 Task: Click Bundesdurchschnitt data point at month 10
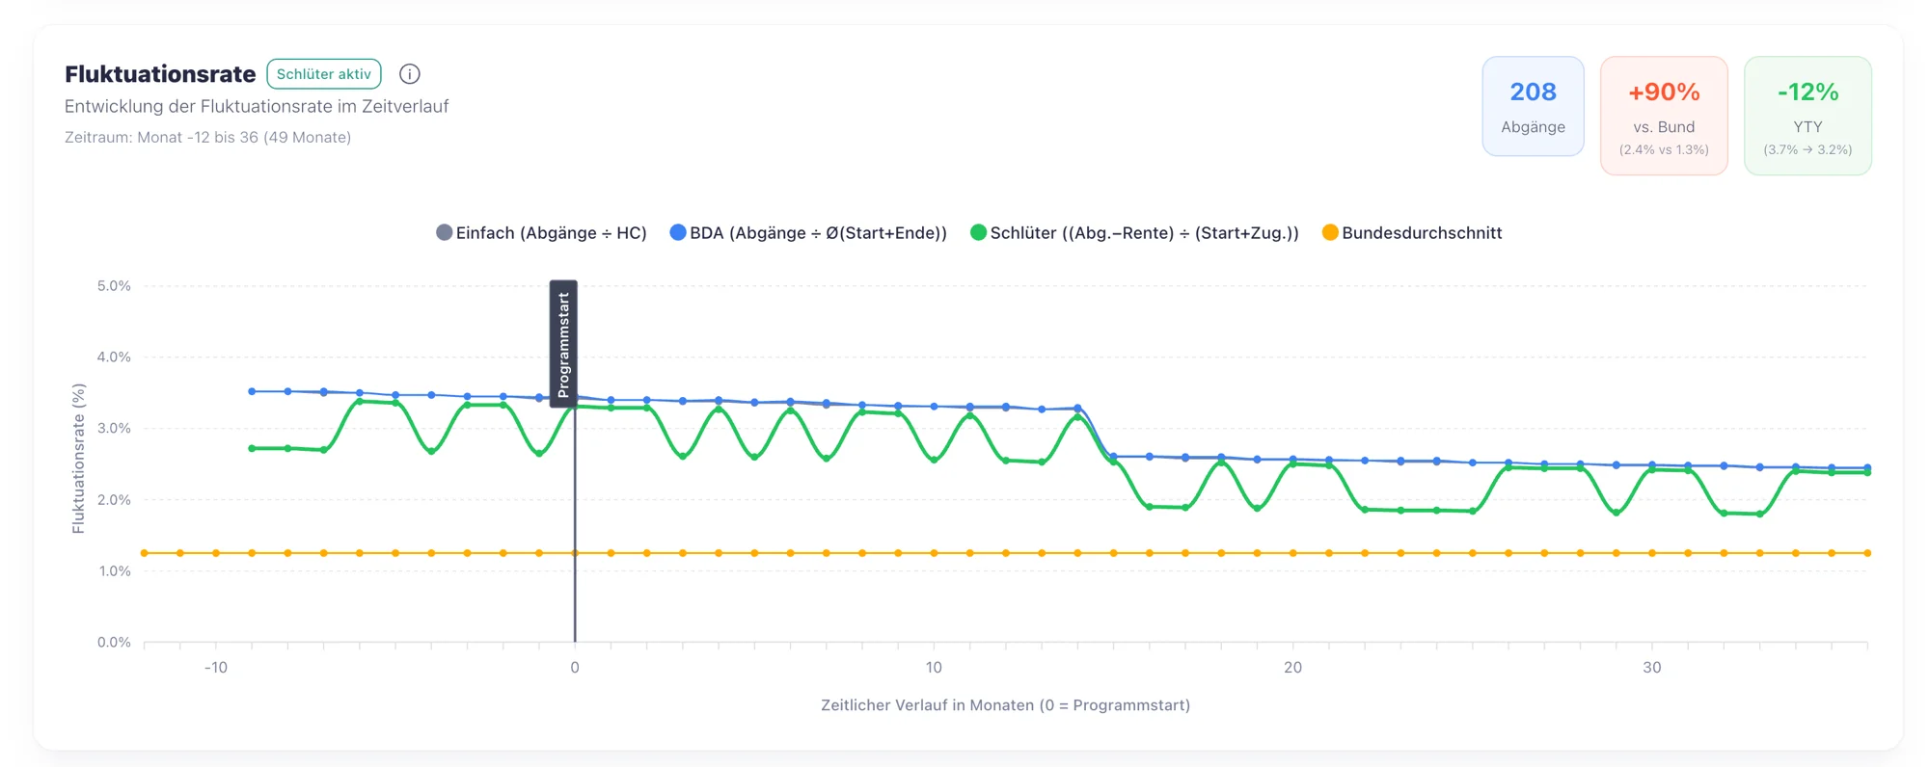tap(934, 553)
